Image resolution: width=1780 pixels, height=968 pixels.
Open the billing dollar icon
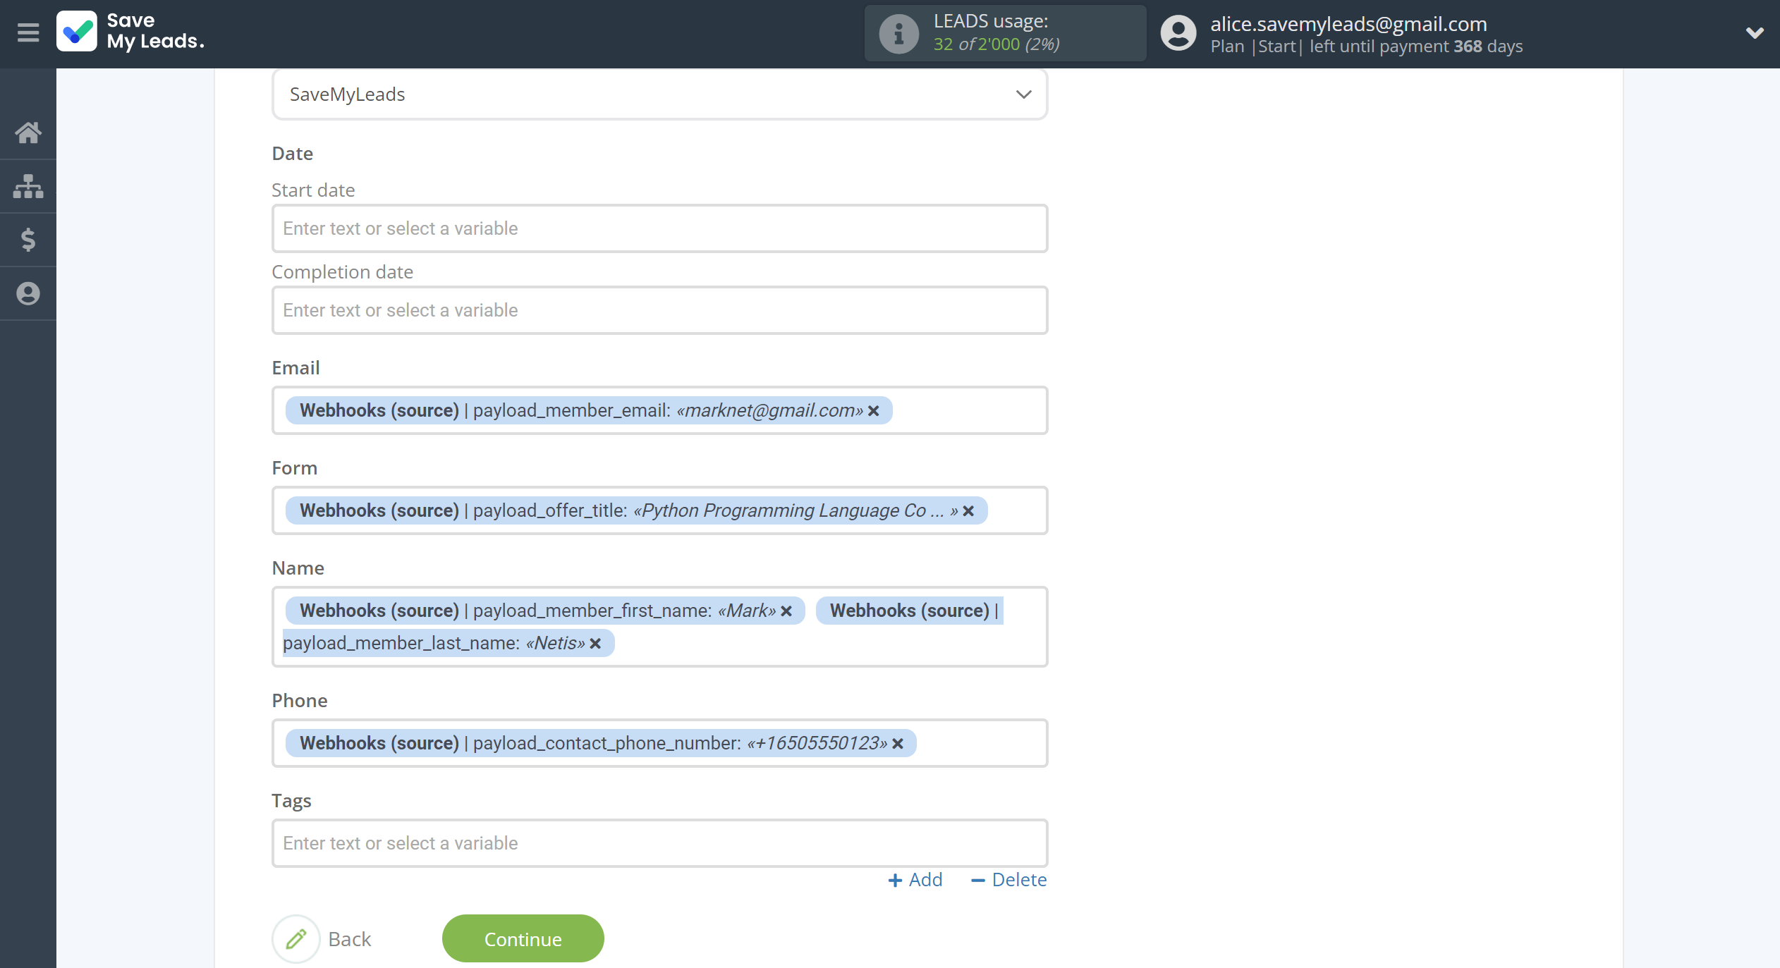28,240
